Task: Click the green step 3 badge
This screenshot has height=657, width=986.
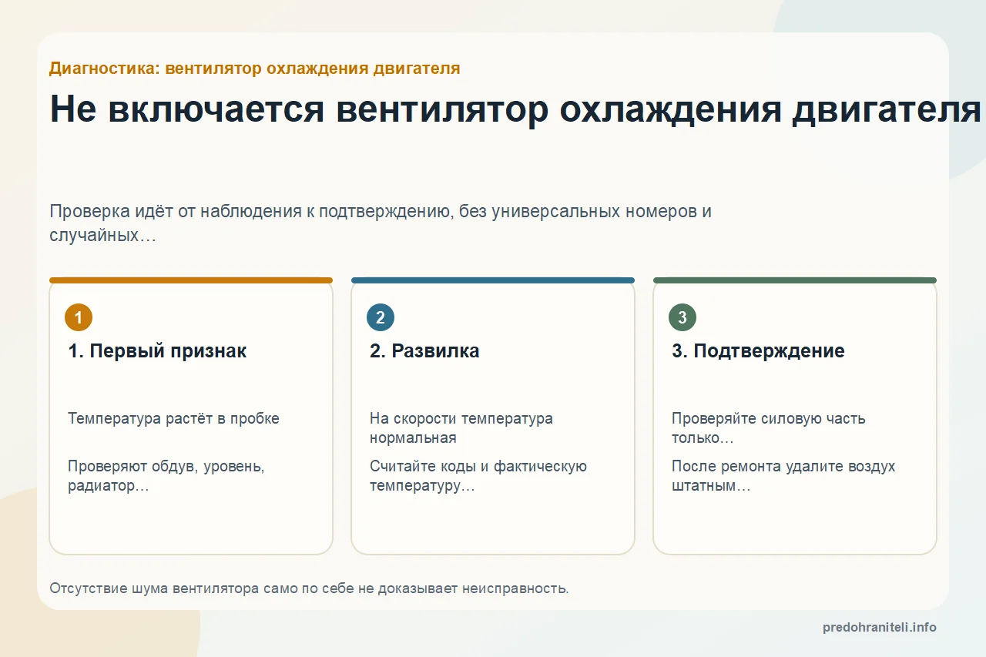Action: pyautogui.click(x=682, y=317)
